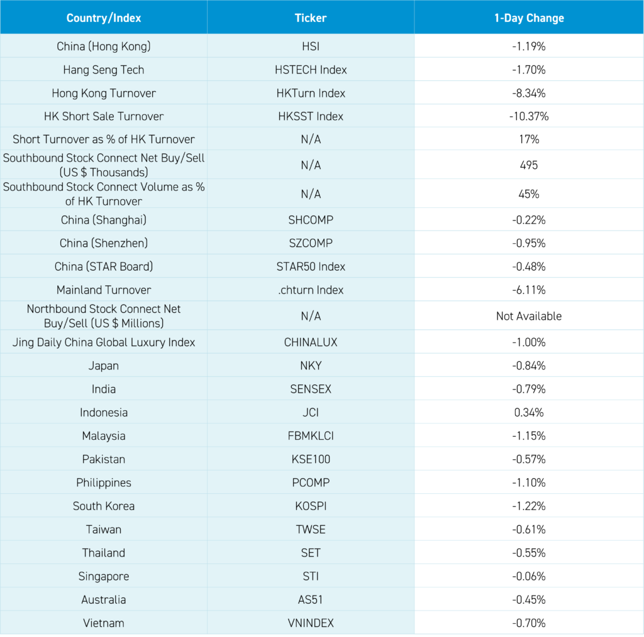Click the Country/Index column header

(x=104, y=18)
